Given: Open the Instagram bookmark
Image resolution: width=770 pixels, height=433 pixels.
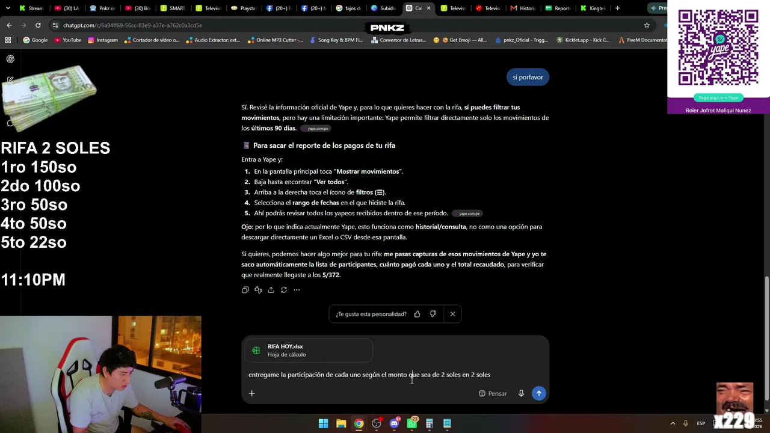Looking at the screenshot, I should pos(103,40).
